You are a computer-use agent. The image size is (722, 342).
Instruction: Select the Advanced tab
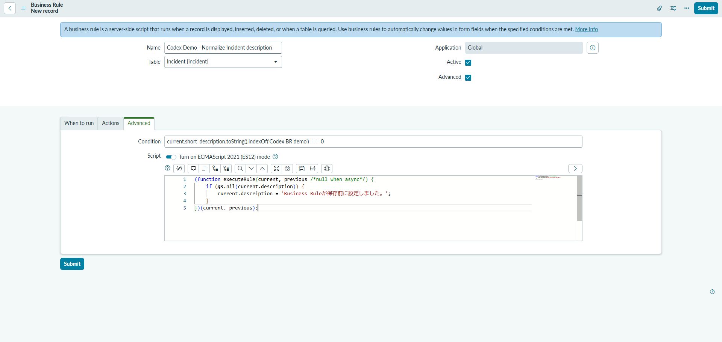coord(139,124)
